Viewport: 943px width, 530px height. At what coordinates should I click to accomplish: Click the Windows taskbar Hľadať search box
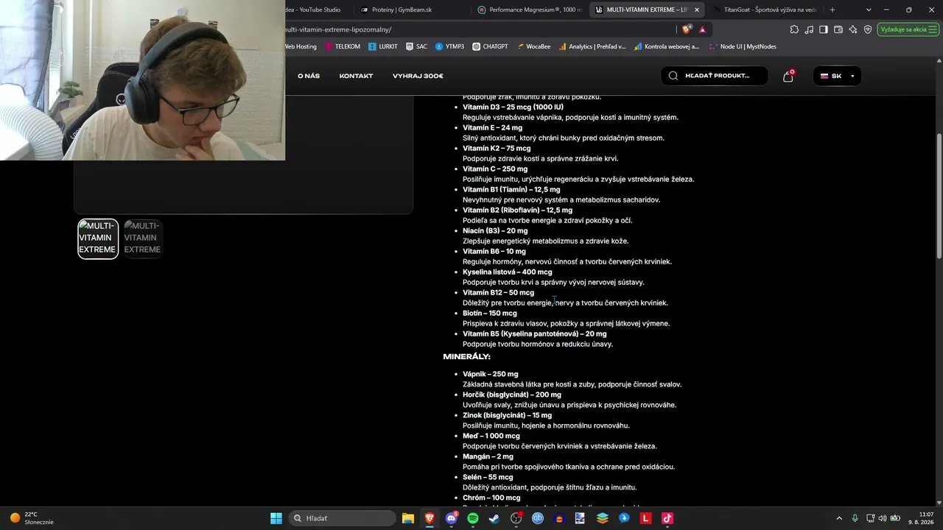[x=342, y=518]
